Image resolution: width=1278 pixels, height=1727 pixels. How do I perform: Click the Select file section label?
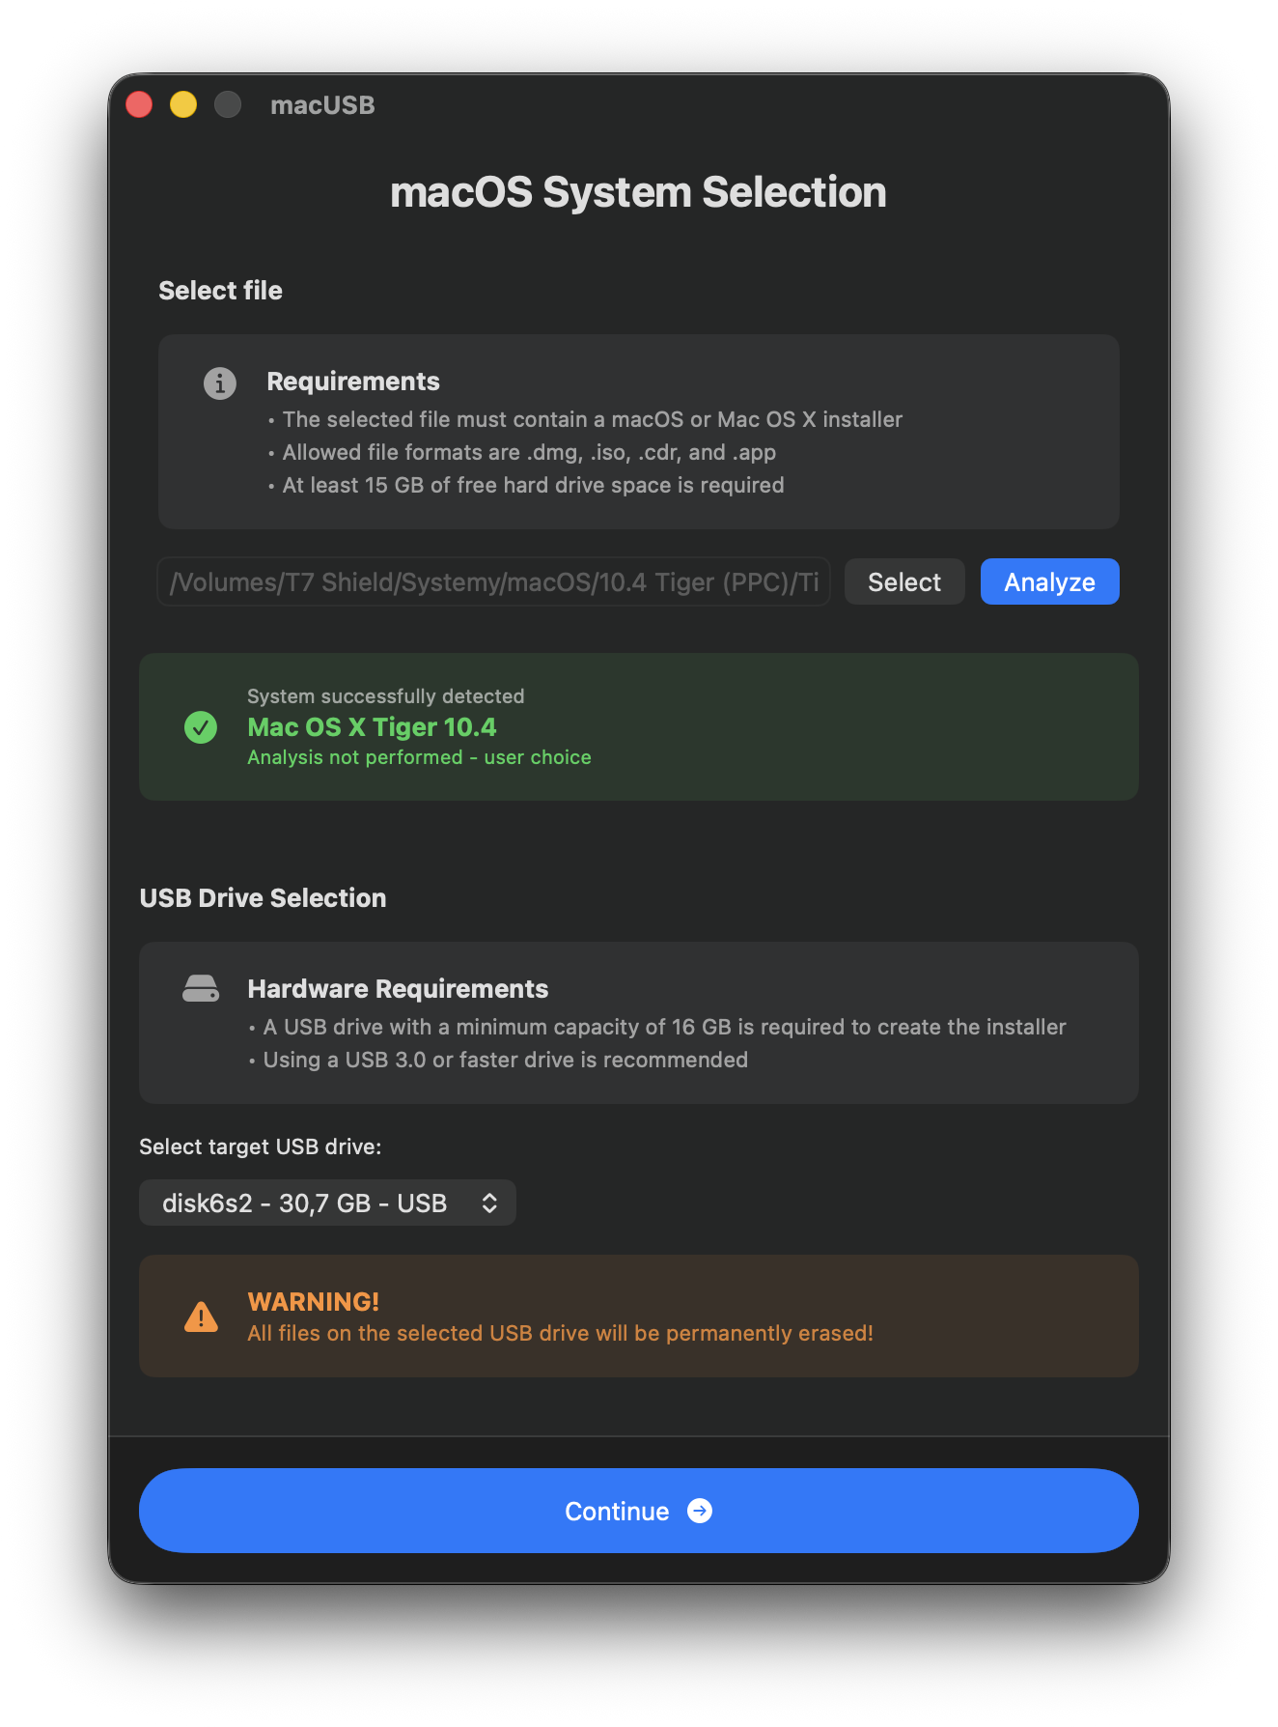click(x=220, y=290)
